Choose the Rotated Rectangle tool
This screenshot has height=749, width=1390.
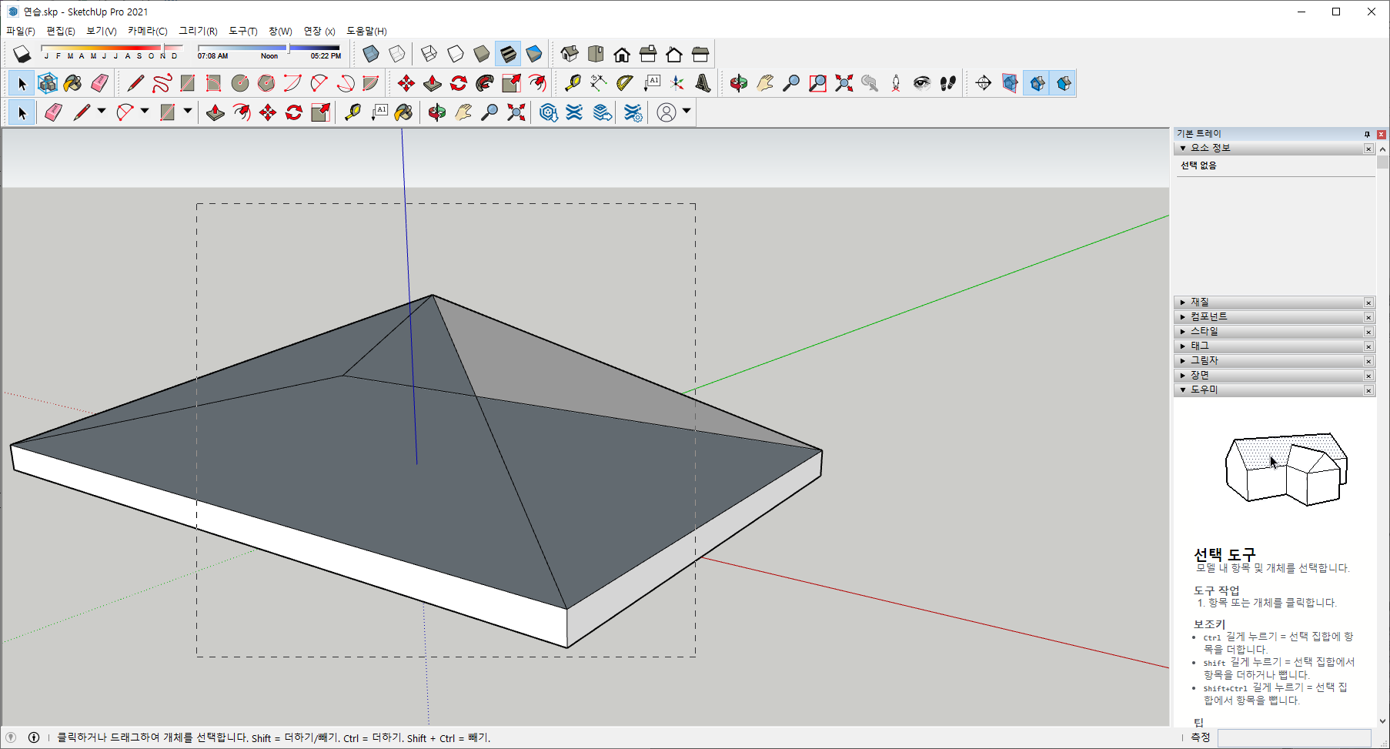pos(214,83)
